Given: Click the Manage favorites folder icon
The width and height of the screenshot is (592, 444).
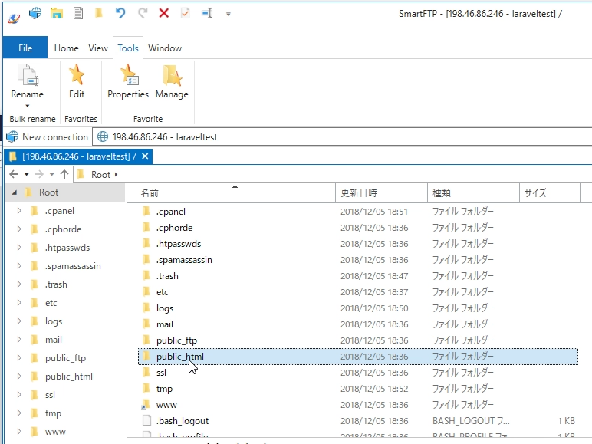Looking at the screenshot, I should [x=173, y=75].
